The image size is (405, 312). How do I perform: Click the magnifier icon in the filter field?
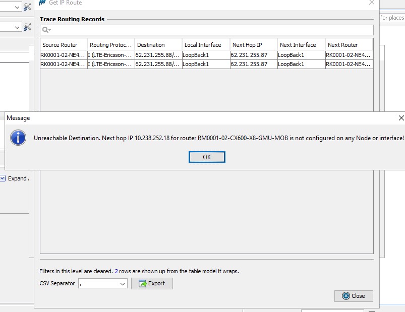46,30
